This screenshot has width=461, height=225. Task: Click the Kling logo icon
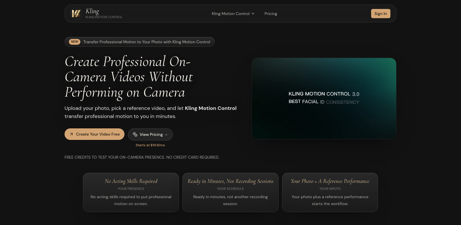click(76, 14)
